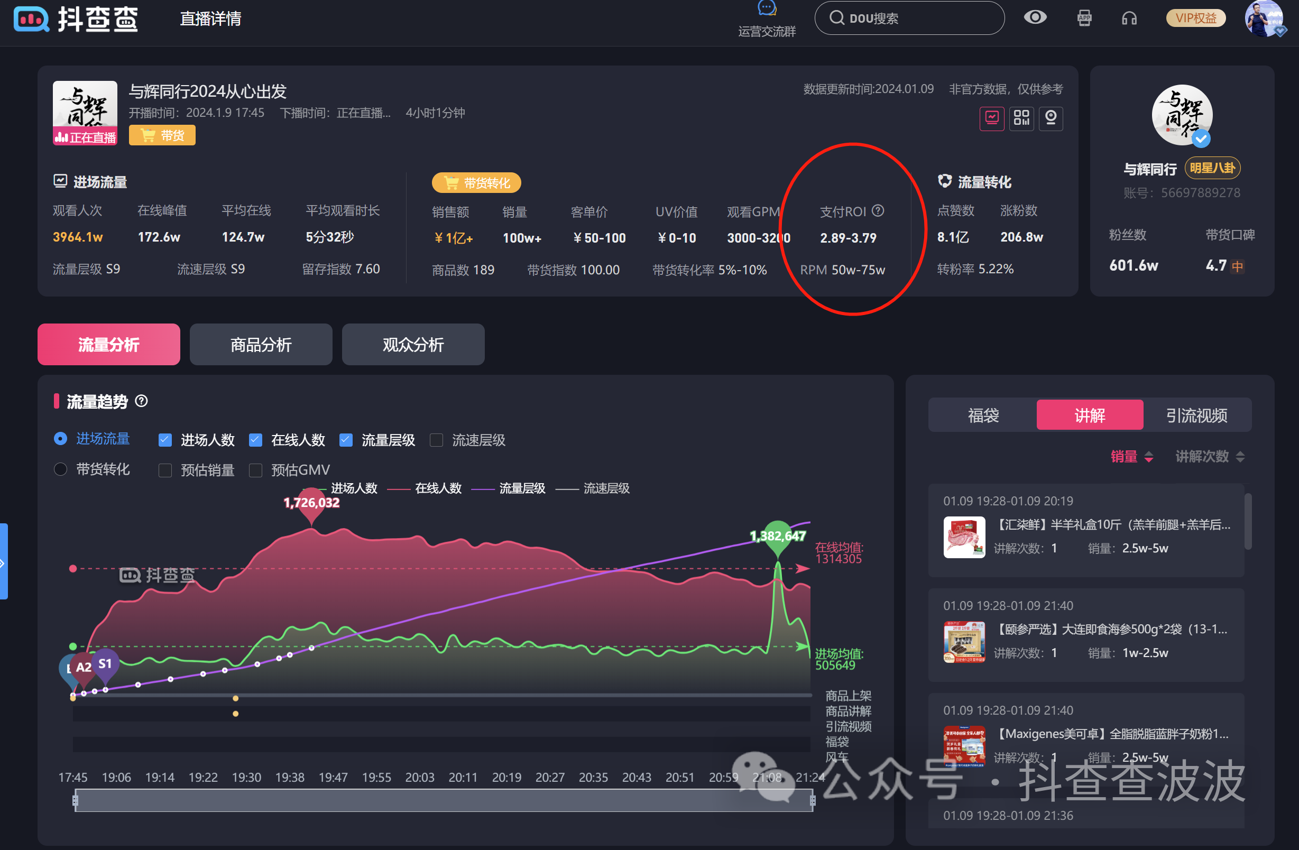1299x850 pixels.
Task: Open the 引流视频 tab
Action: point(1197,414)
